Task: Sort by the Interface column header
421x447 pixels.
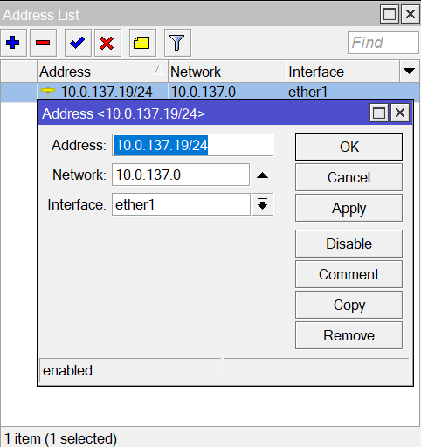Action: [342, 72]
